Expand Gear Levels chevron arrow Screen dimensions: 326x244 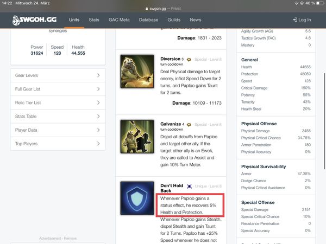coord(98,75)
